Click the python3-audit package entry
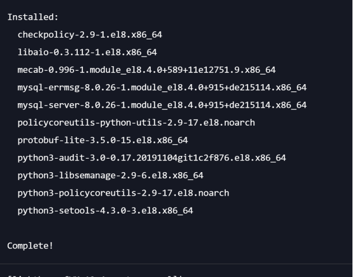 click(x=151, y=158)
